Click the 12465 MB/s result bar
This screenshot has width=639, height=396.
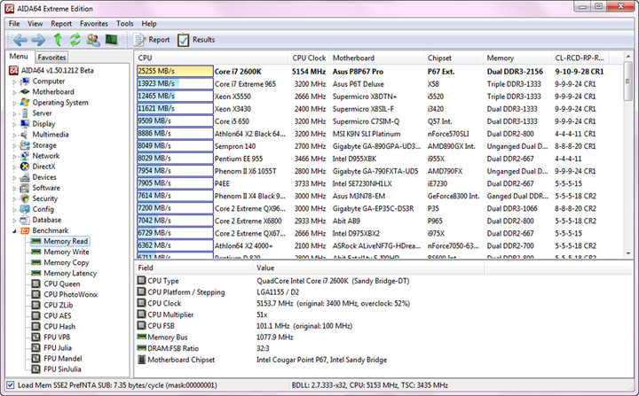[x=175, y=97]
